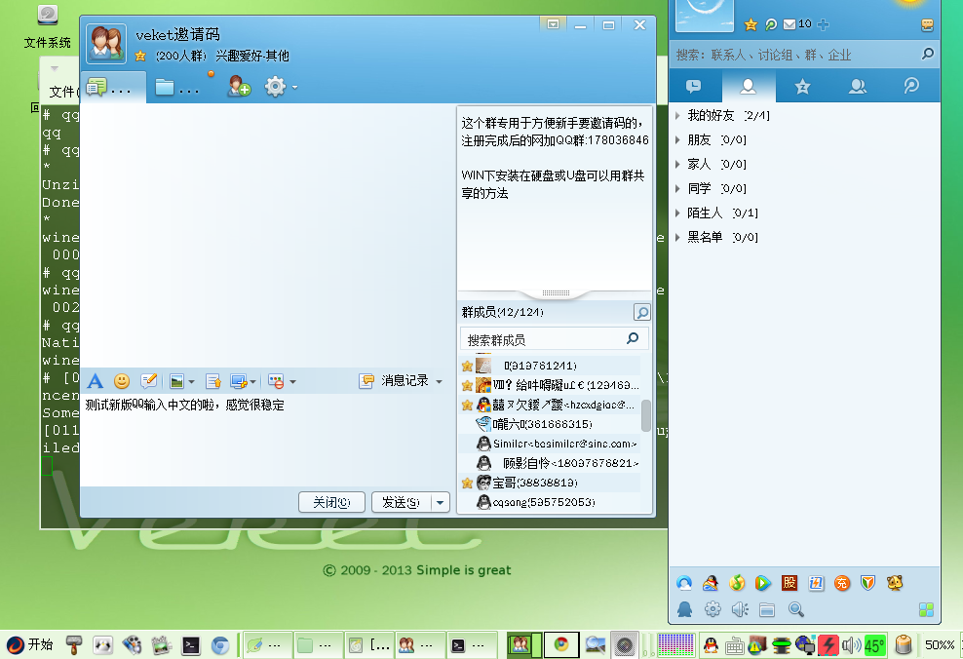The height and width of the screenshot is (659, 963).
Task: Click the message input text area
Action: point(266,441)
